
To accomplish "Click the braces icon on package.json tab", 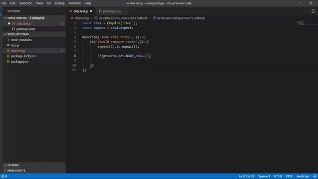I will coord(100,11).
